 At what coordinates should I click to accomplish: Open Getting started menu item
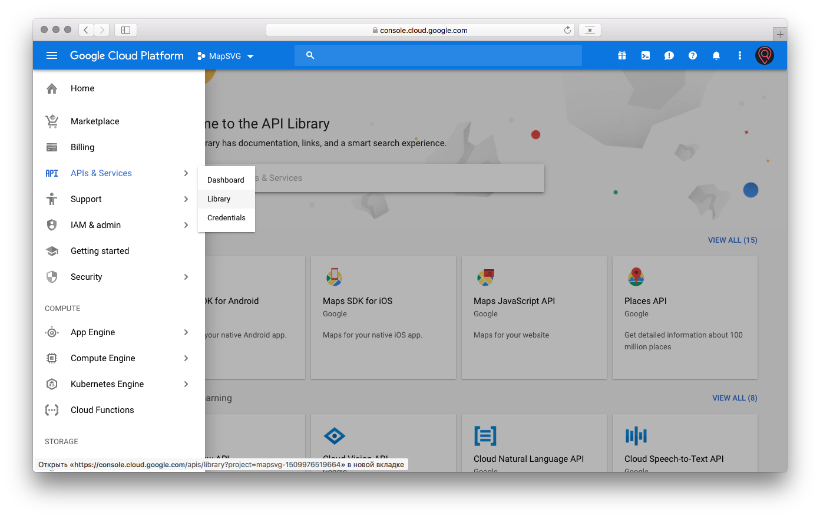119,251
